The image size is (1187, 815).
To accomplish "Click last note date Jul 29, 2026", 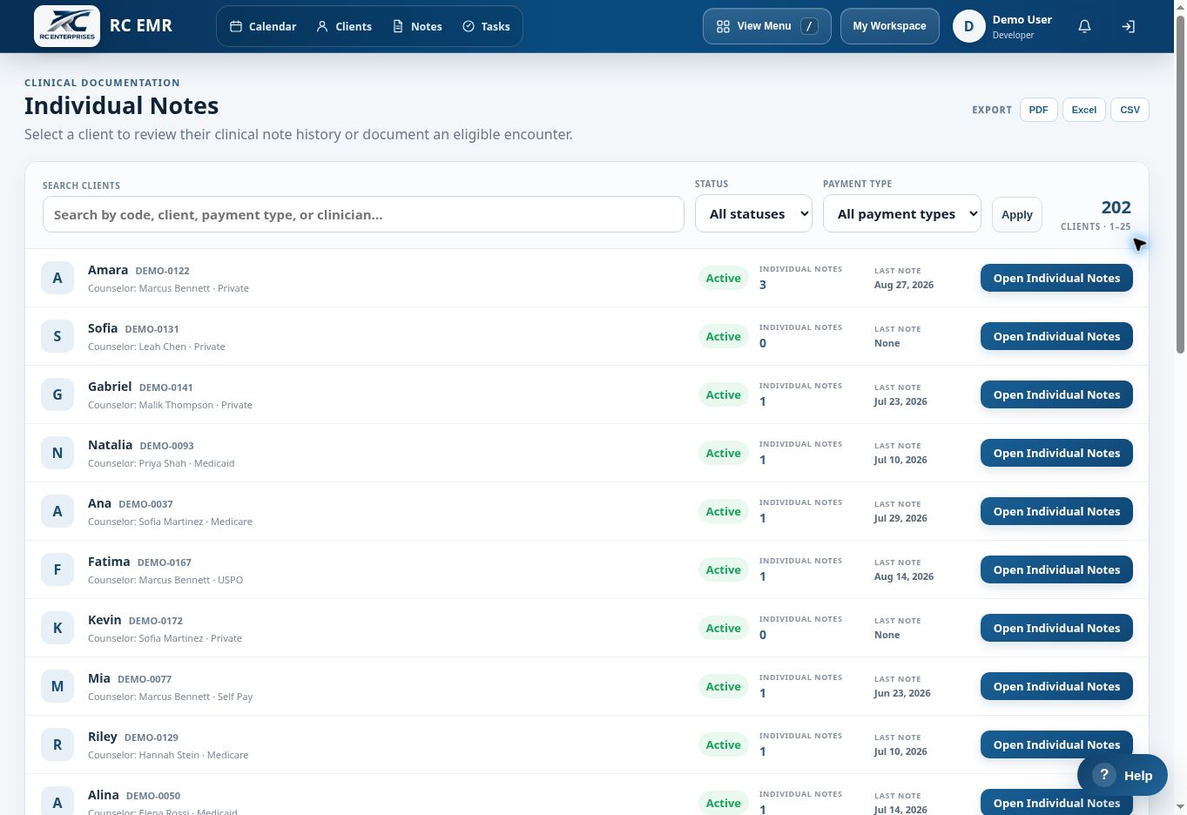I will (900, 518).
